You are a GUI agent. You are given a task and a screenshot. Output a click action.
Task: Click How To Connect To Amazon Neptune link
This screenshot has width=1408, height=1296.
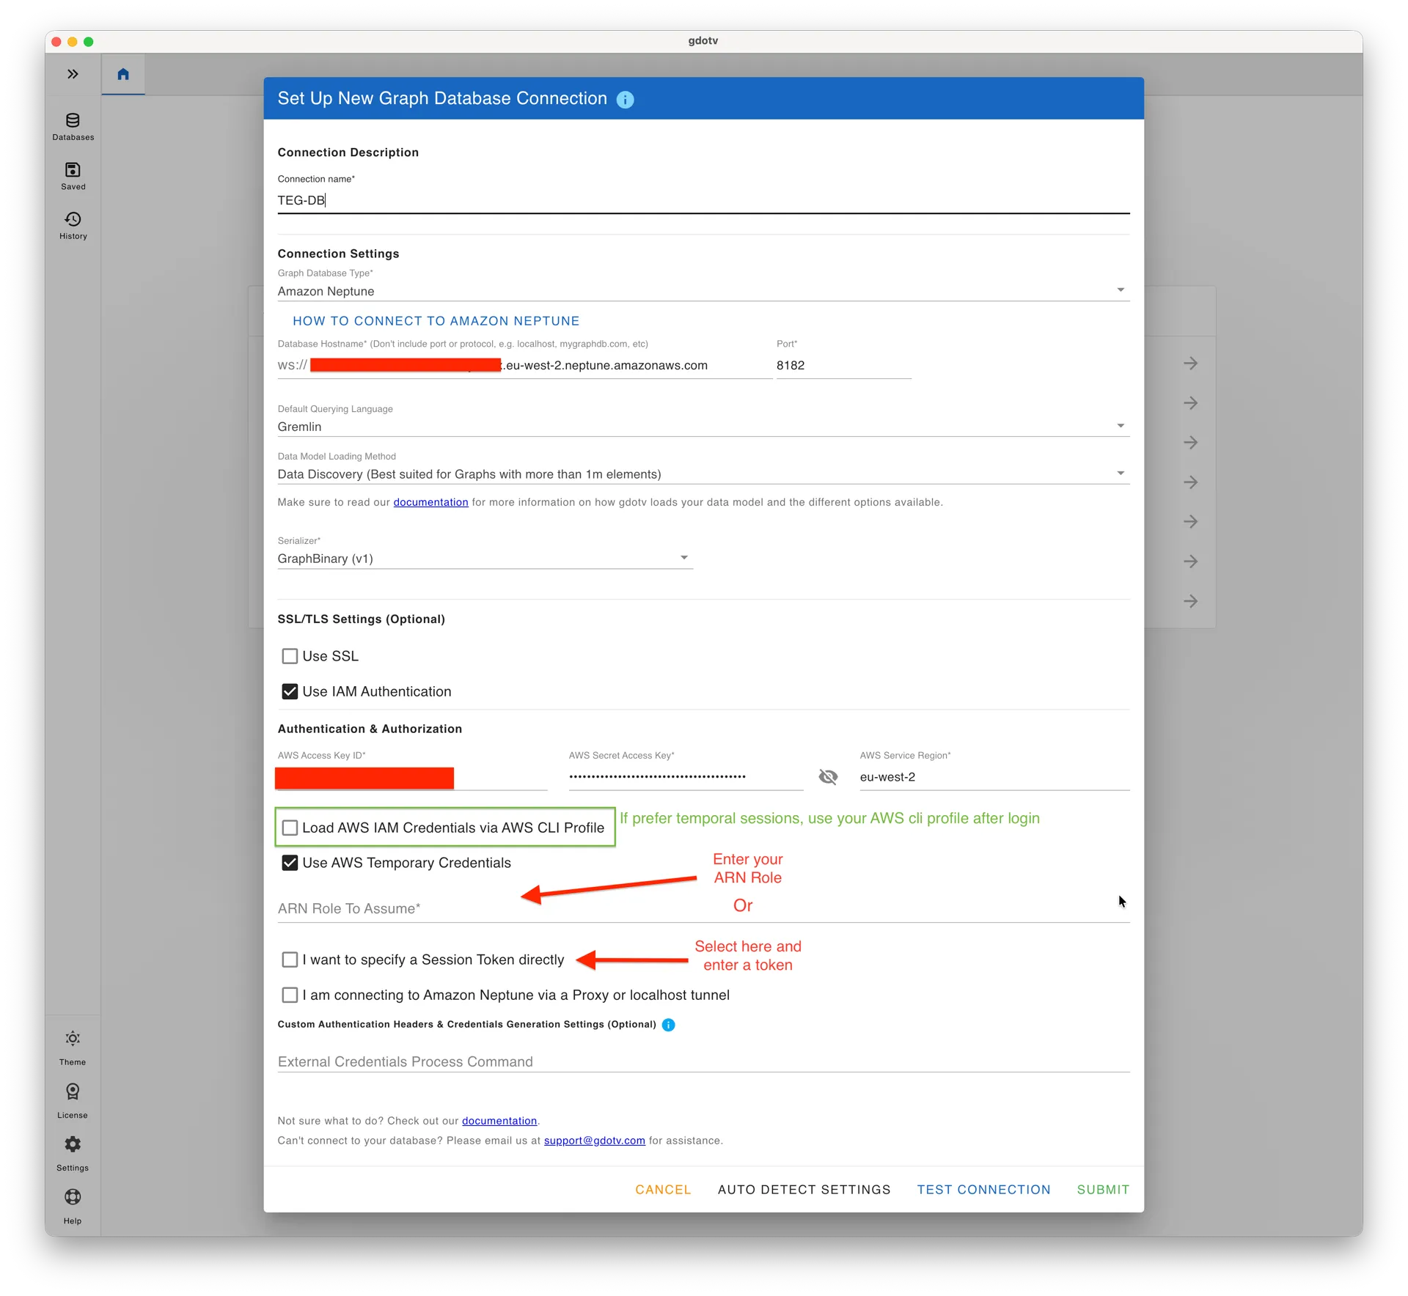[436, 321]
